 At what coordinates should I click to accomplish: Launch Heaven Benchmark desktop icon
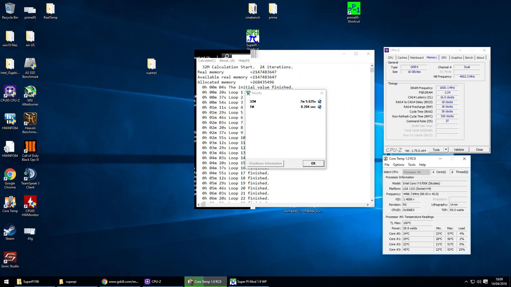click(30, 123)
